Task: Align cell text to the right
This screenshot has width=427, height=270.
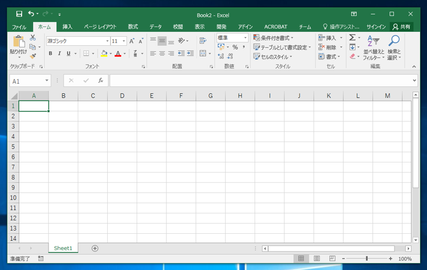Action: click(171, 53)
